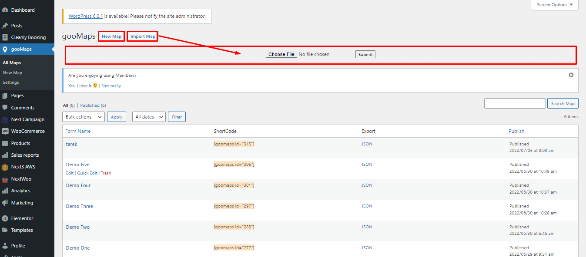This screenshot has width=586, height=257.
Task: Focus the map search input field
Action: (x=515, y=103)
